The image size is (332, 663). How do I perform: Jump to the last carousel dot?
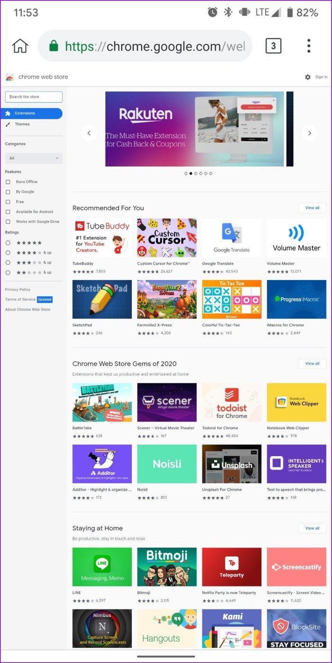point(211,174)
